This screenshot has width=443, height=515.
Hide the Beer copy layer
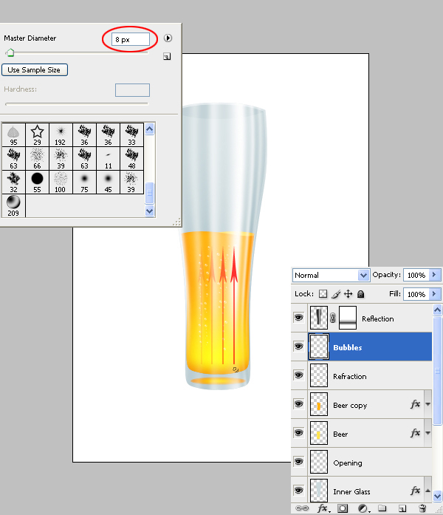tap(299, 405)
